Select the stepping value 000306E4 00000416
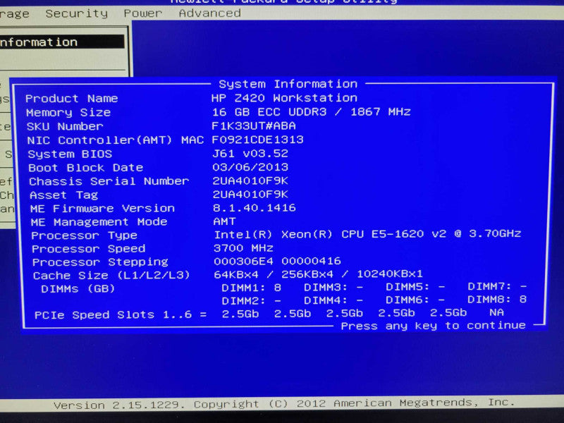Screen dimensions: 564x423 pyautogui.click(x=277, y=261)
